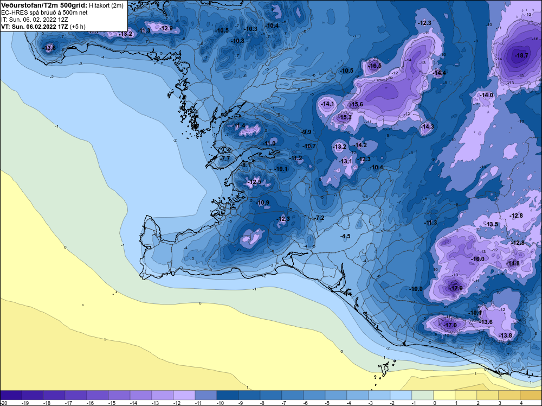Image resolution: width=542 pixels, height=406 pixels.
Task: Select the -16.0 temperature value
Action: point(478,259)
